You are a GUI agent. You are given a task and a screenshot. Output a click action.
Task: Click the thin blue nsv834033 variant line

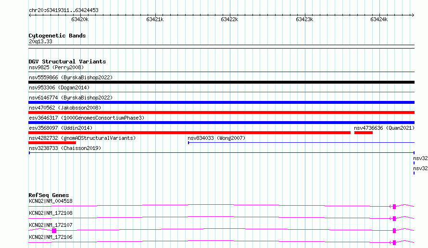point(302,142)
